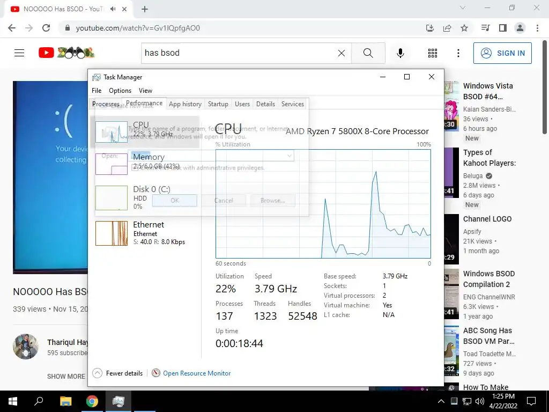Open Windows Start menu
This screenshot has width=549, height=412.
tap(13, 401)
